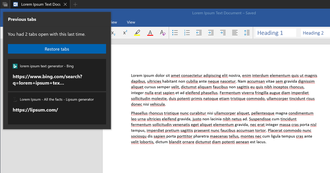Insert a numbered list
This screenshot has width=330, height=173.
(187, 33)
